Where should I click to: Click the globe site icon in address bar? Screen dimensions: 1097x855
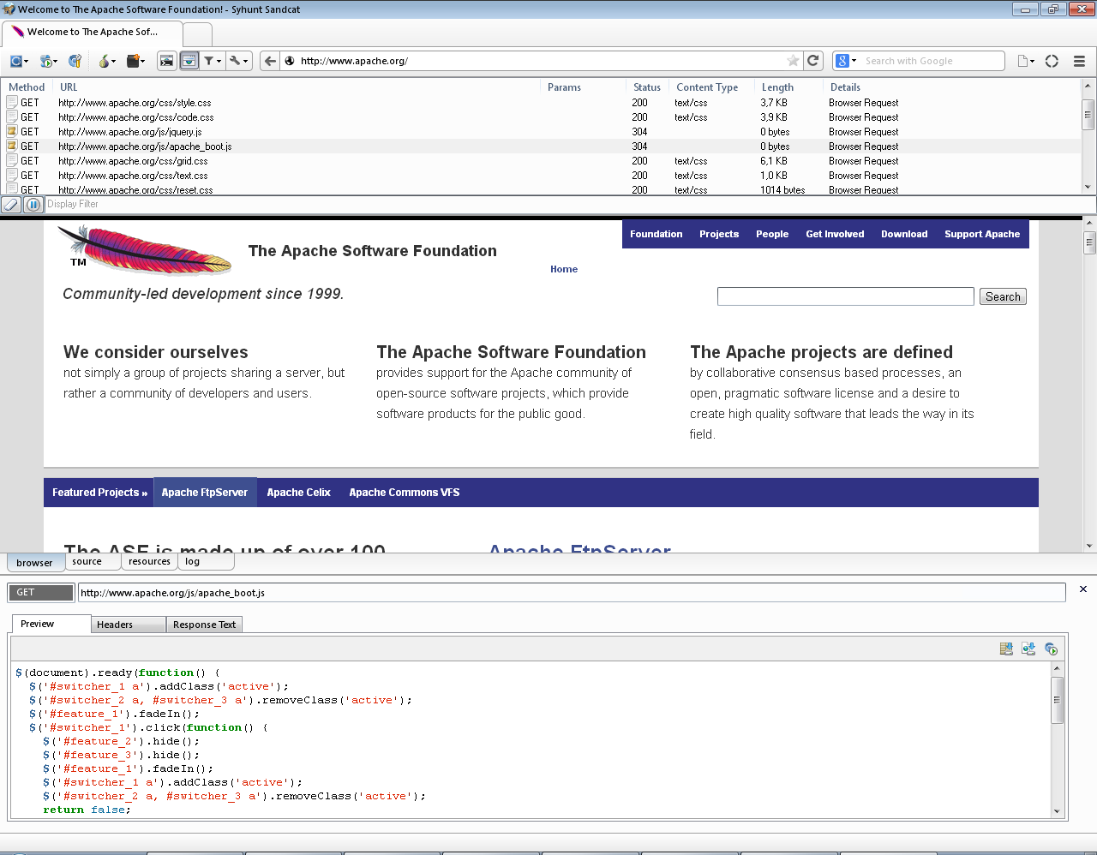[x=290, y=61]
